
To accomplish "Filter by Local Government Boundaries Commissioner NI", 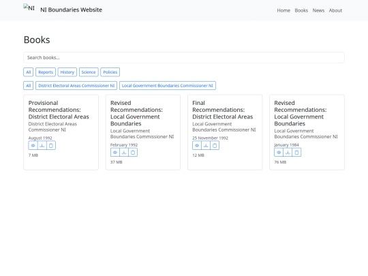I will [168, 86].
